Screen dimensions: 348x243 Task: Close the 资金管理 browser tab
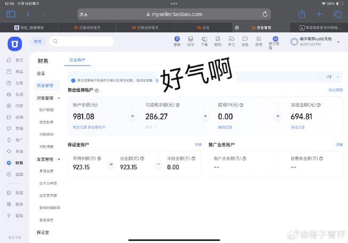pyautogui.click(x=237, y=28)
